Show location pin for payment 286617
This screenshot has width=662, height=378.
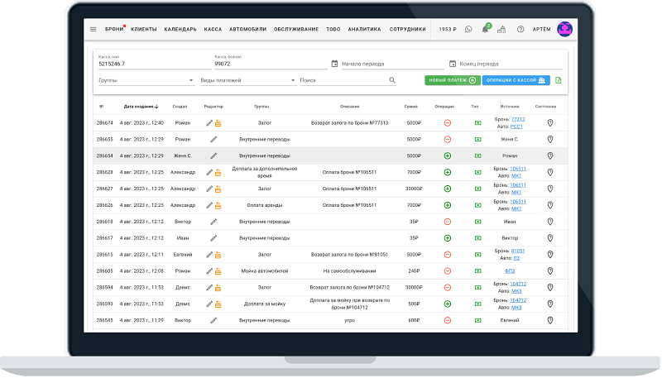pos(550,238)
